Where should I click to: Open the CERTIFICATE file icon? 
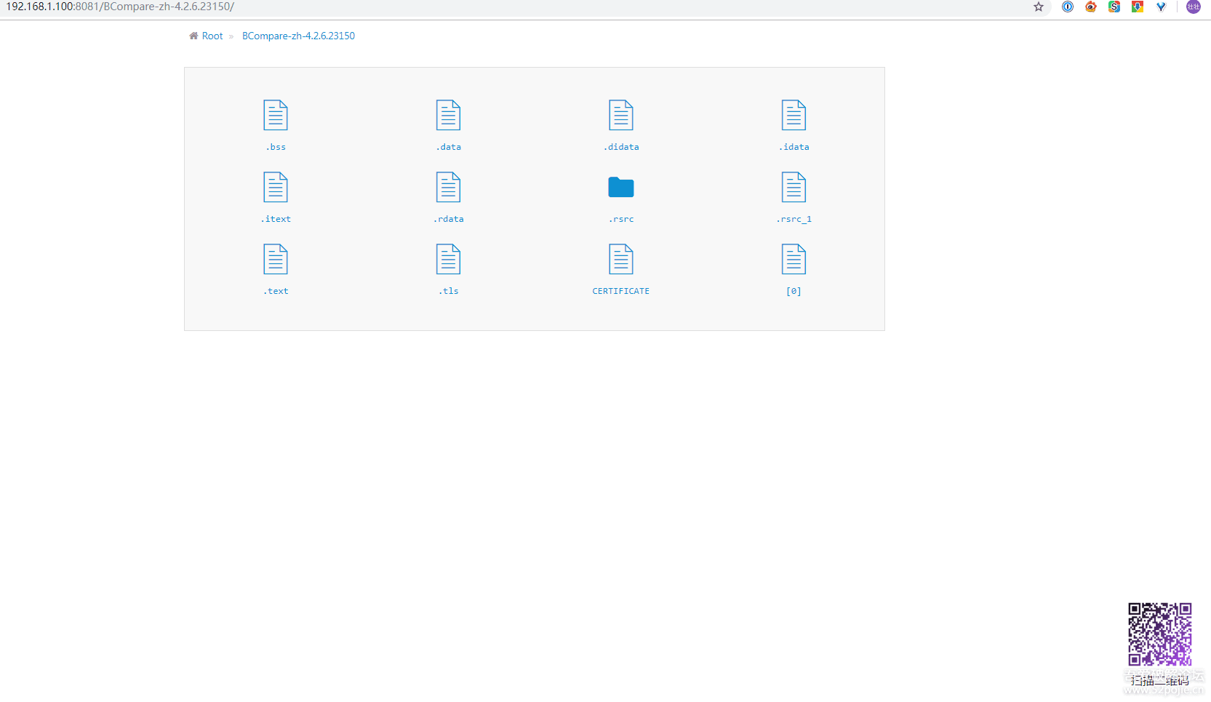click(621, 258)
